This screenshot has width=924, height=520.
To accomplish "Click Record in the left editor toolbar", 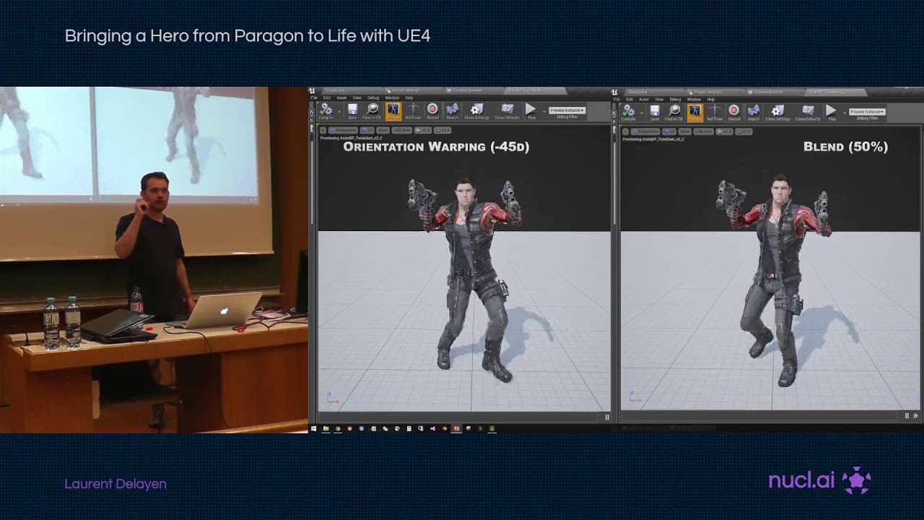I will (433, 110).
